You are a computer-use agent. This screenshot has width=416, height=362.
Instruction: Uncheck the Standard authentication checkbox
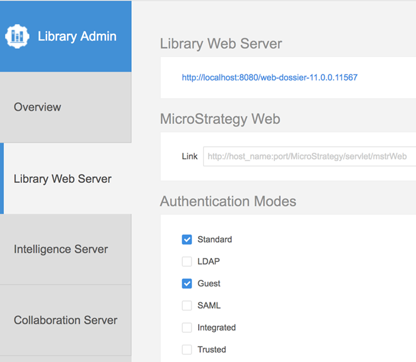187,239
